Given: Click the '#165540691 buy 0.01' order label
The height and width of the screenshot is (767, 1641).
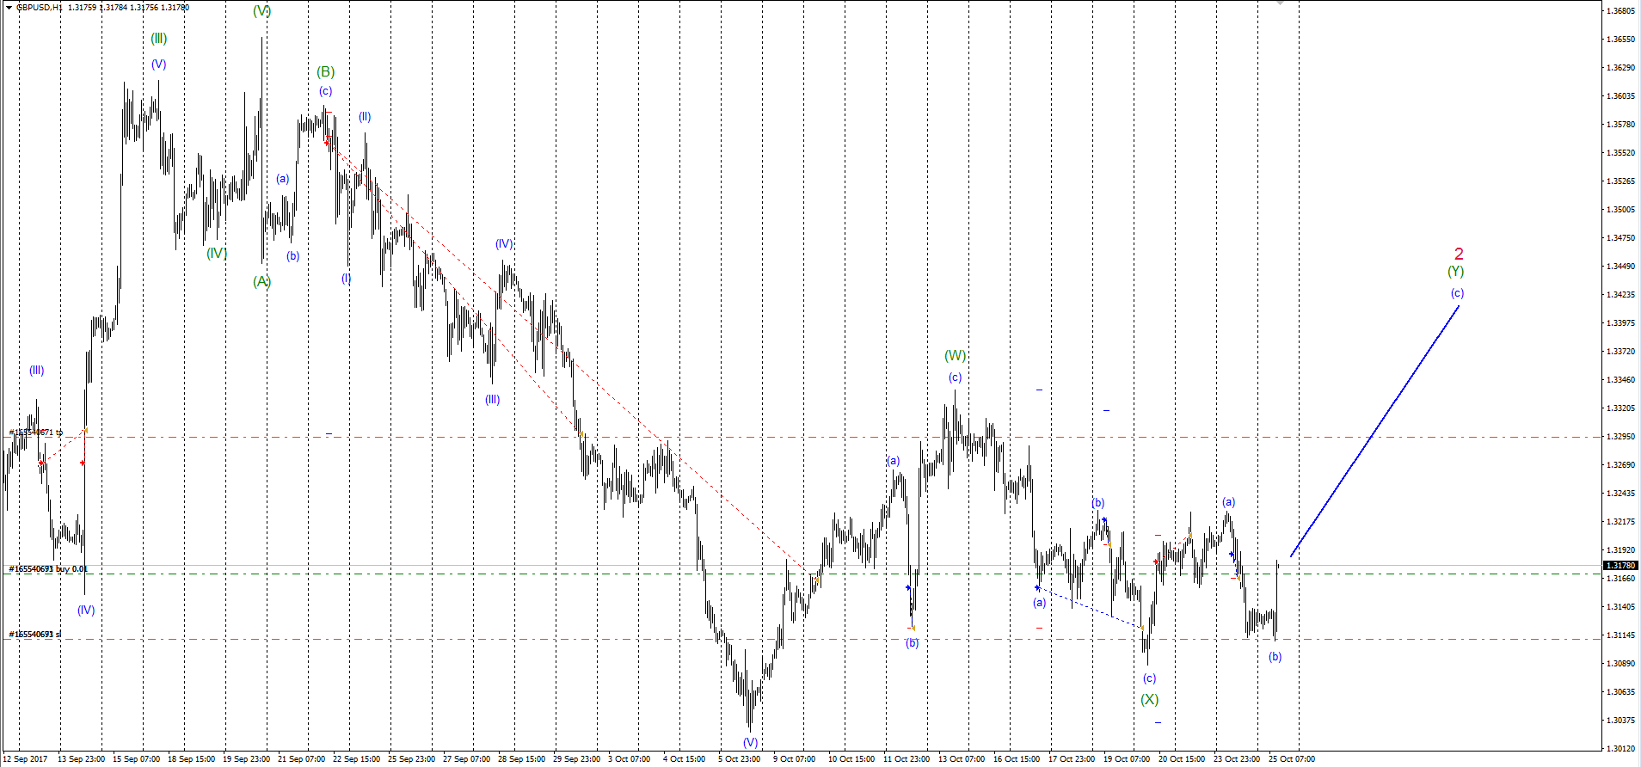Looking at the screenshot, I should tap(48, 569).
